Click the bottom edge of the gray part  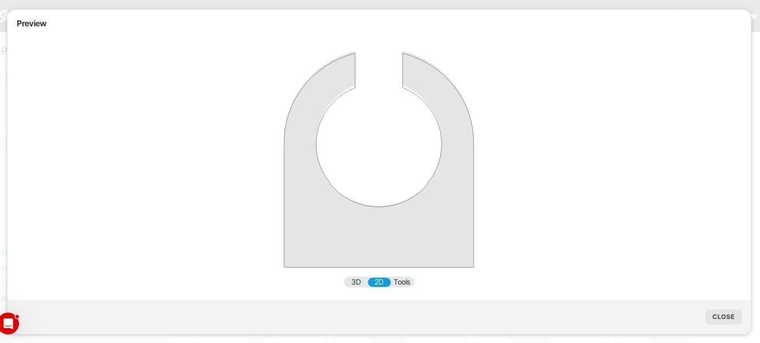coord(379,267)
